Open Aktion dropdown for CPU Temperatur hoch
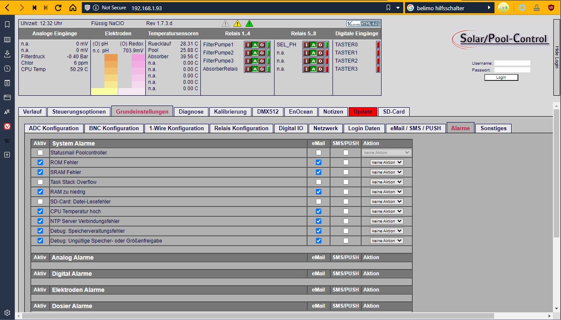Viewport: 561px width, 320px height. 387,211
